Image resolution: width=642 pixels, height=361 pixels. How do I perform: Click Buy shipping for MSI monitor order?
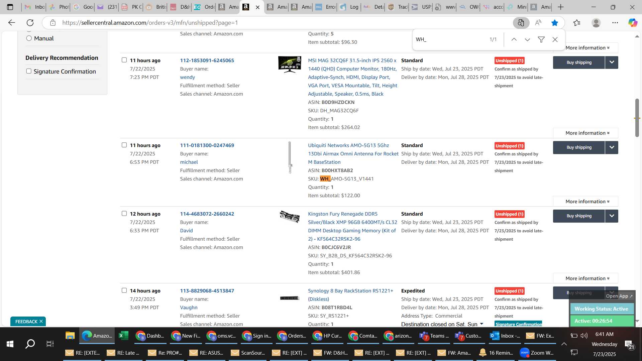(x=579, y=62)
